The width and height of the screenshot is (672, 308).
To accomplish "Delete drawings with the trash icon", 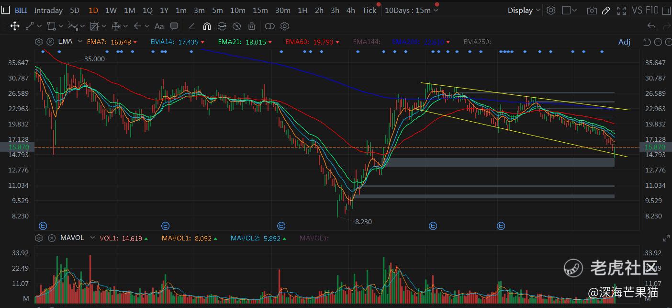I will 252,26.
